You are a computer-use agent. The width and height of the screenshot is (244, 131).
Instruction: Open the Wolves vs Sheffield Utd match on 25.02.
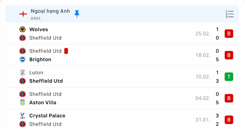point(122,34)
